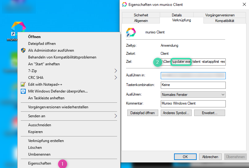Click the Tastenkombination field showing Keine
Viewport: 249px width, 168px height.
(x=193, y=85)
